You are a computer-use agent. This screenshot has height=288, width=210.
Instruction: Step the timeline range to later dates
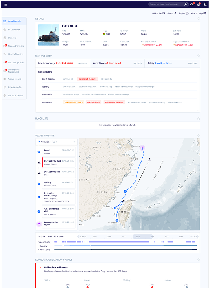coord(197,237)
